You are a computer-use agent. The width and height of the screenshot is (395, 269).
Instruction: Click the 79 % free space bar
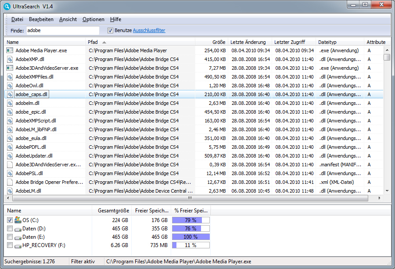[191, 220]
